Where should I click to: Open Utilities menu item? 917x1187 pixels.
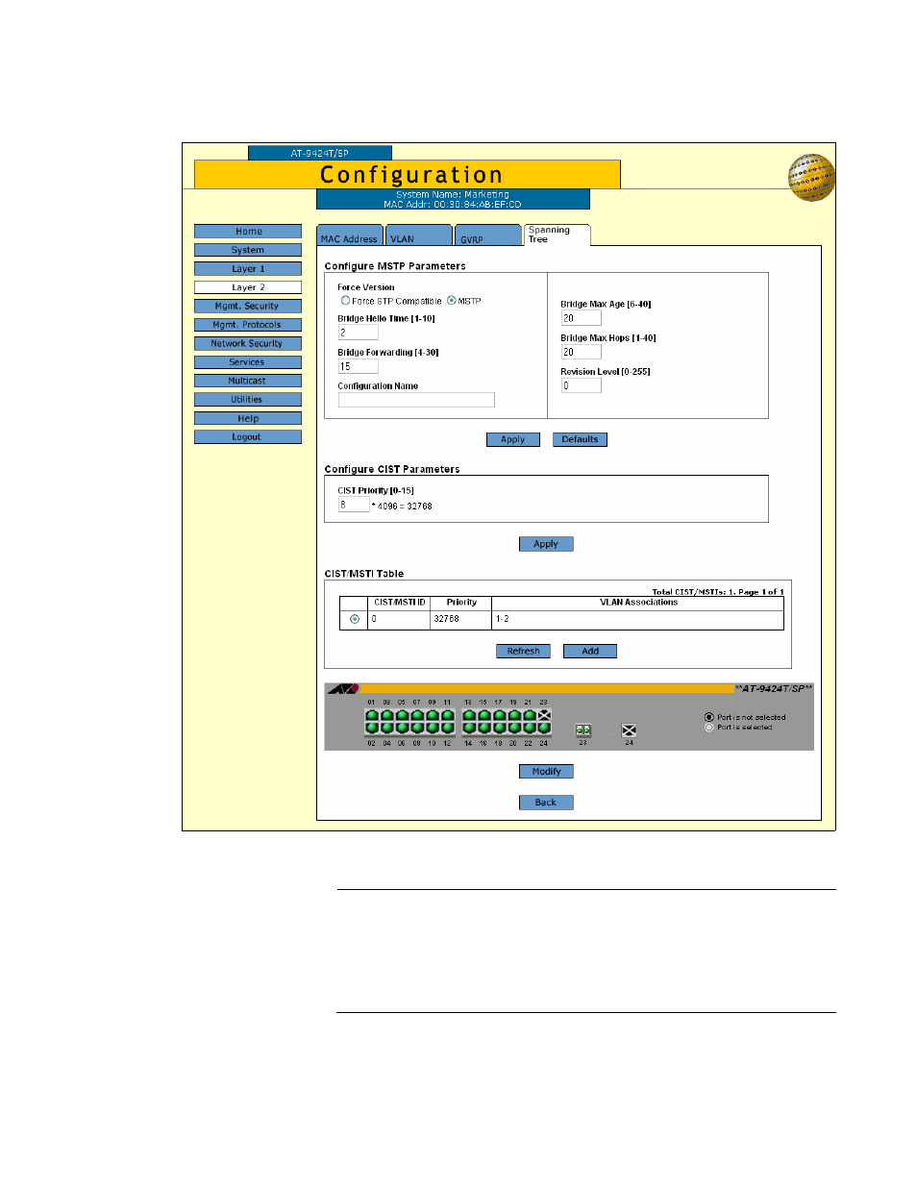(x=248, y=399)
